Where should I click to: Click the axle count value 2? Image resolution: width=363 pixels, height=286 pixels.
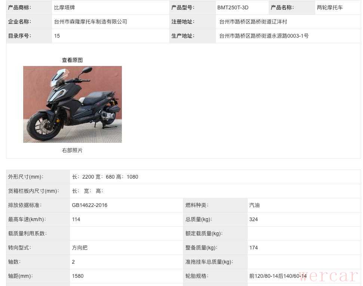(73, 262)
